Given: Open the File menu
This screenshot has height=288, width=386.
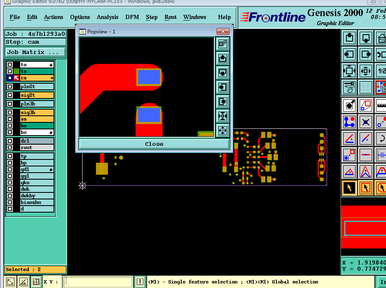Looking at the screenshot, I should [15, 17].
